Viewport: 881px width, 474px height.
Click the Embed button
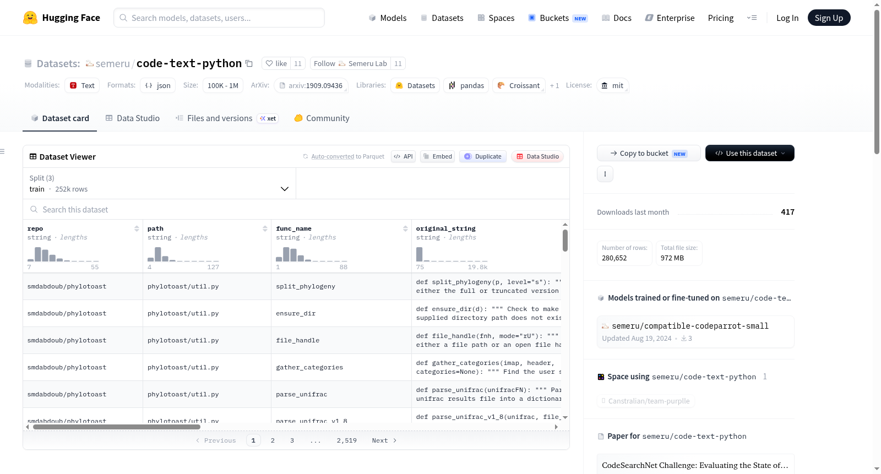click(x=437, y=156)
